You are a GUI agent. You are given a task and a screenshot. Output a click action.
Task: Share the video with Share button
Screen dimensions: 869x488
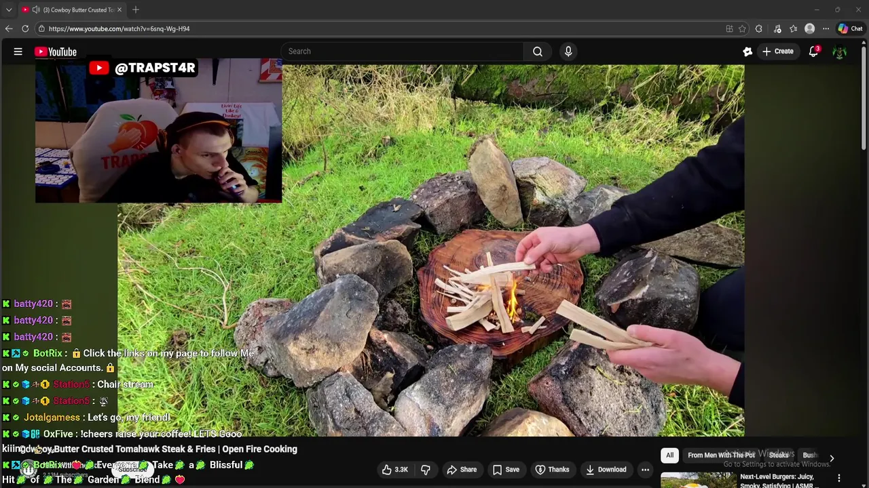[462, 470]
